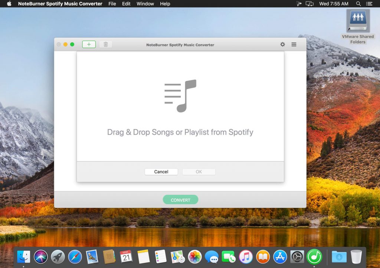380x268 pixels.
Task: Open the Downloads stack in the Dock
Action: point(338,256)
